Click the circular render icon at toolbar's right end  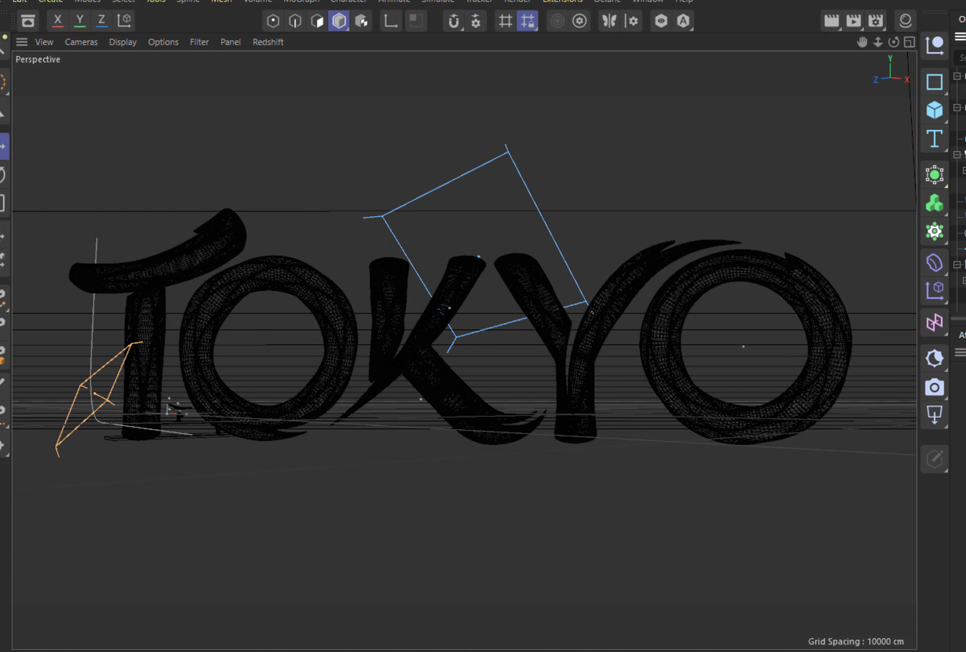click(905, 21)
